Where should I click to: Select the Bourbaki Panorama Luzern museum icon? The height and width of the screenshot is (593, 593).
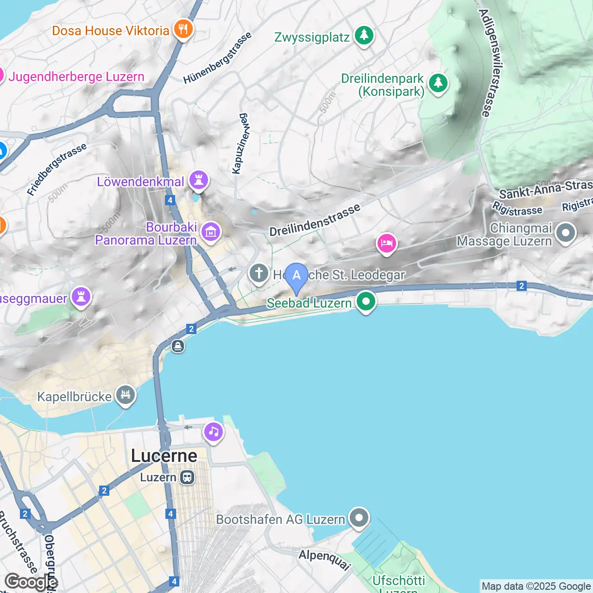coord(211,231)
